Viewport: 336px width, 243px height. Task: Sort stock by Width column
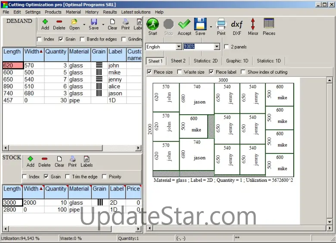pos(33,192)
